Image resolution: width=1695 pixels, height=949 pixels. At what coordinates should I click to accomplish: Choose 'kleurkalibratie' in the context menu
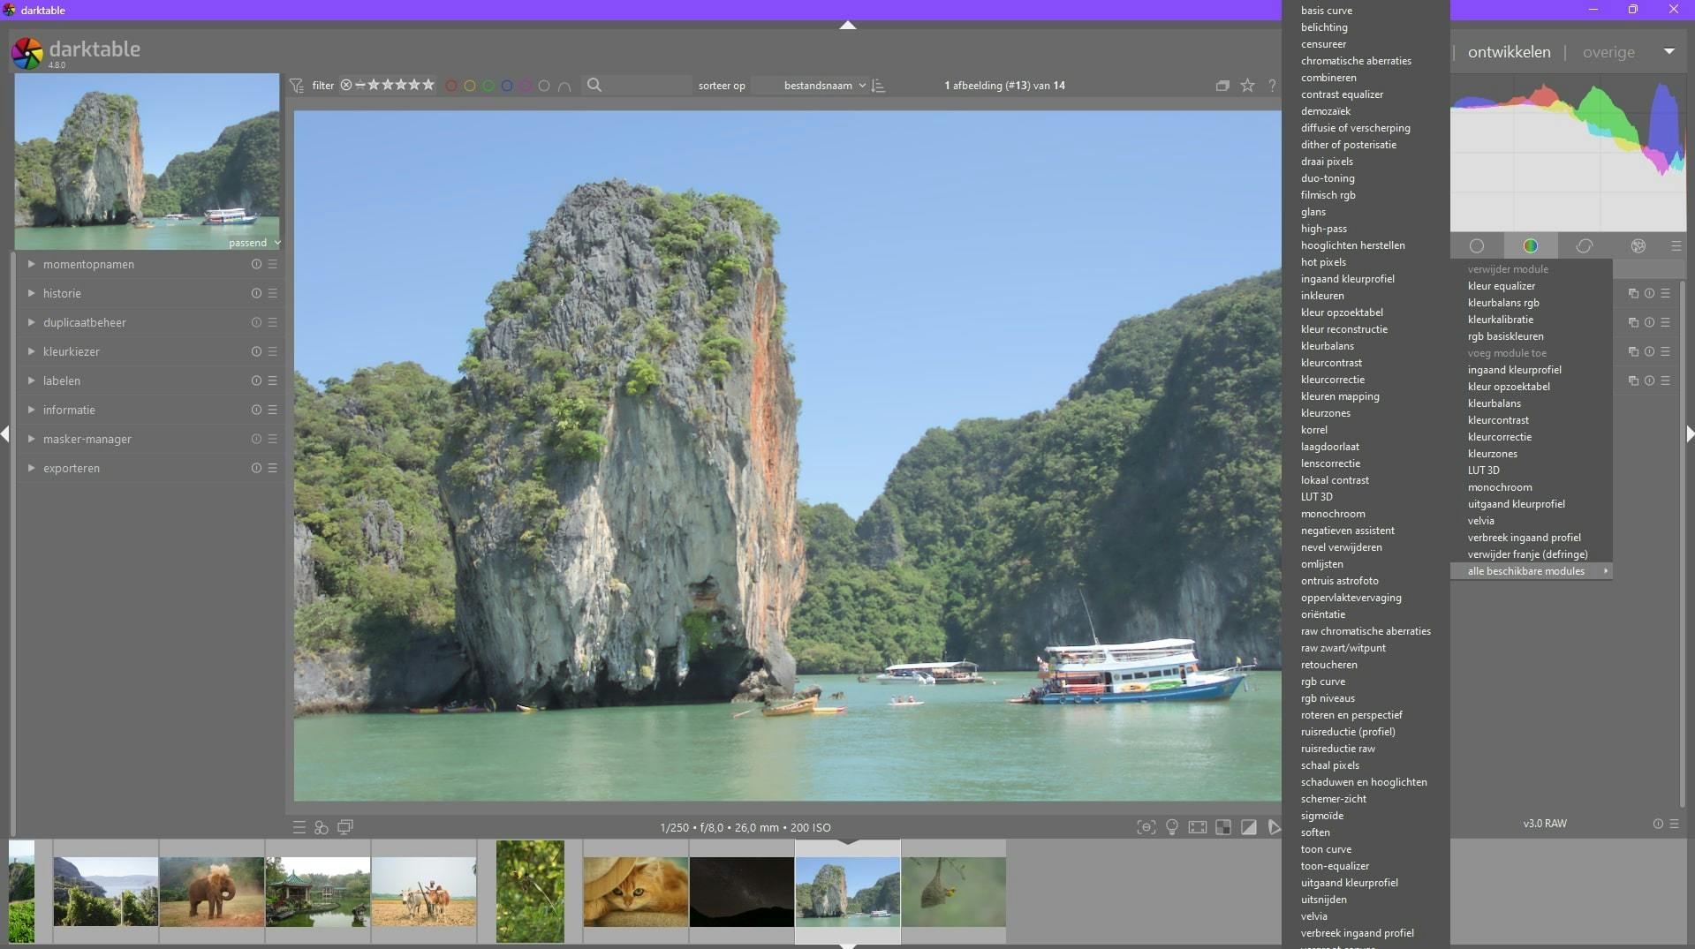point(1532,320)
